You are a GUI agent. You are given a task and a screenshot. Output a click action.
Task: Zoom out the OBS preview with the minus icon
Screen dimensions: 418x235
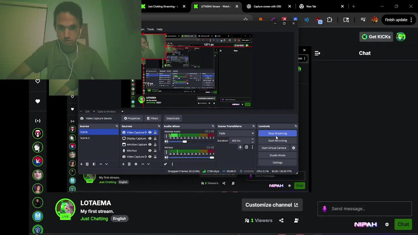(x=81, y=112)
